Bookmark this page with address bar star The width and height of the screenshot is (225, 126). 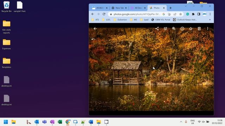click(x=180, y=14)
